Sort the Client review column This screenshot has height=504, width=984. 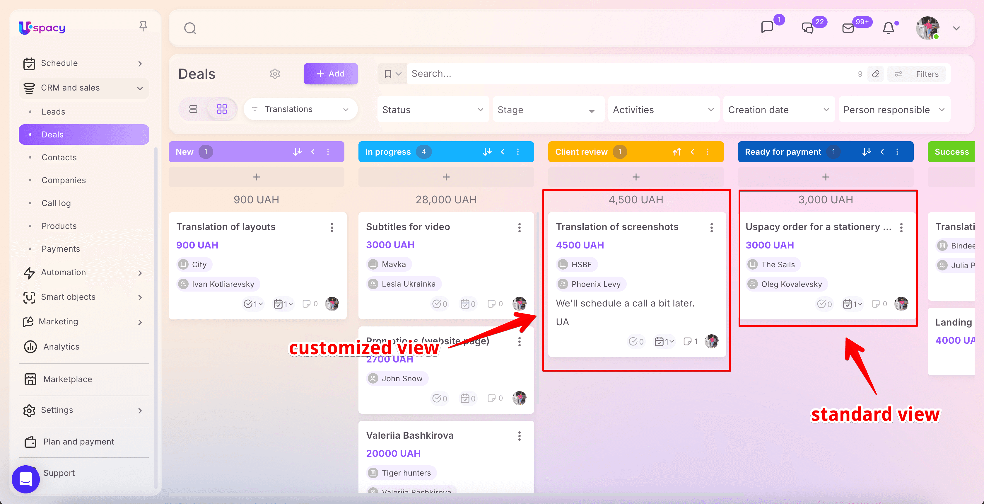(x=677, y=152)
